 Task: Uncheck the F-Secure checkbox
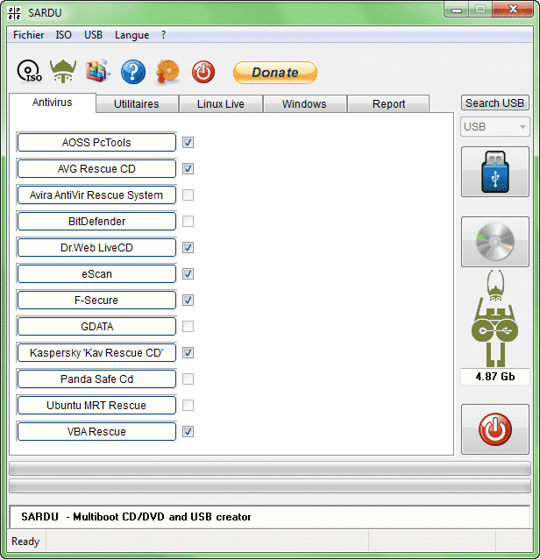(x=188, y=301)
